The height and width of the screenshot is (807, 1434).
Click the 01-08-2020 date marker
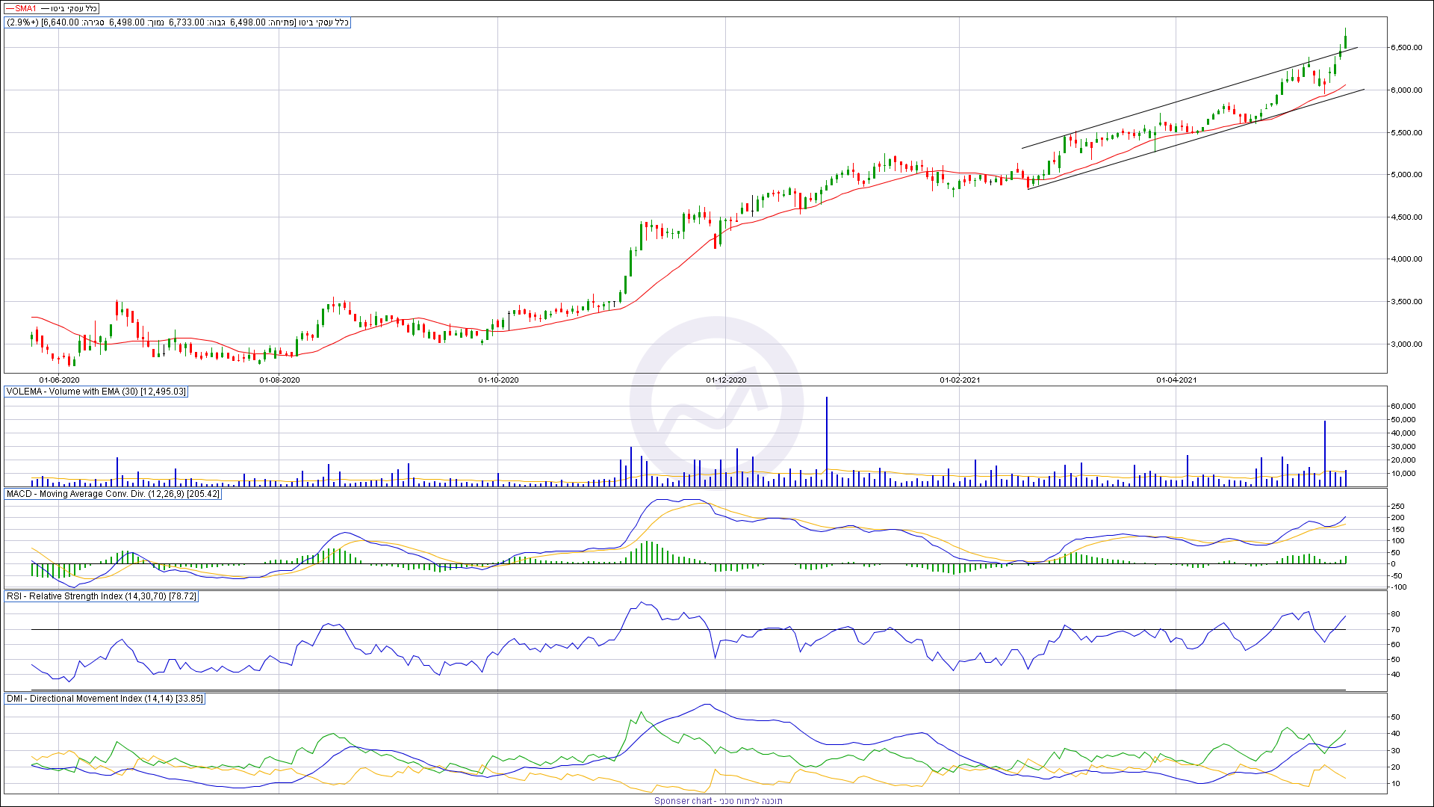279,380
